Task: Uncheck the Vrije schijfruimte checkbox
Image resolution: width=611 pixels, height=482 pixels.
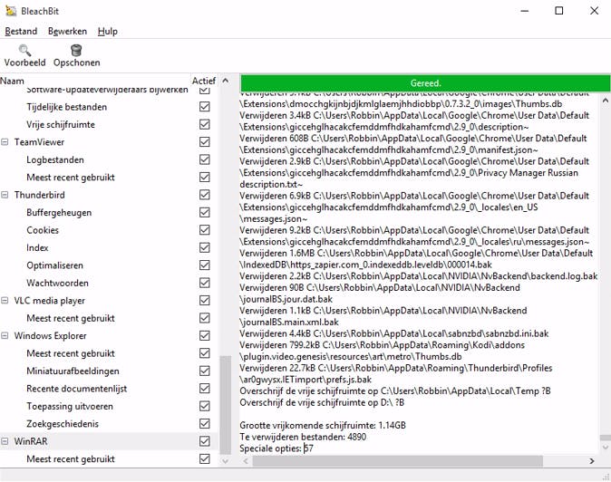Action: [x=205, y=124]
